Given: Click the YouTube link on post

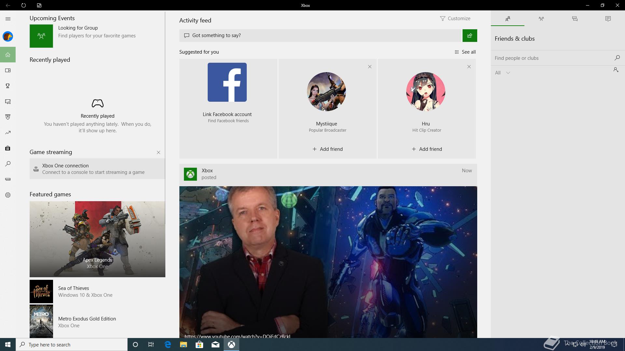Looking at the screenshot, I should [x=237, y=336].
